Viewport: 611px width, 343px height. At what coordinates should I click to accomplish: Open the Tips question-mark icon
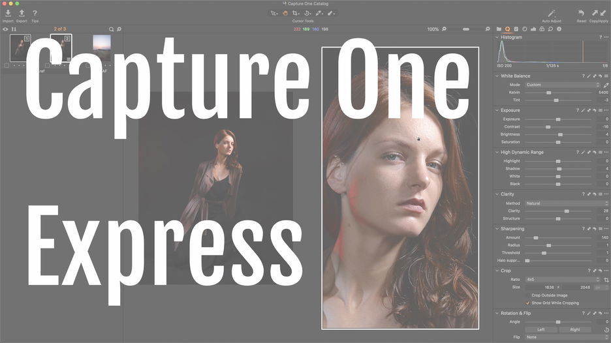click(x=35, y=13)
